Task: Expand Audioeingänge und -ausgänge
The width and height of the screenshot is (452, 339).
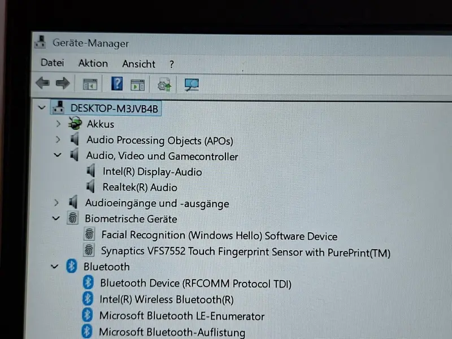Action: pos(56,203)
